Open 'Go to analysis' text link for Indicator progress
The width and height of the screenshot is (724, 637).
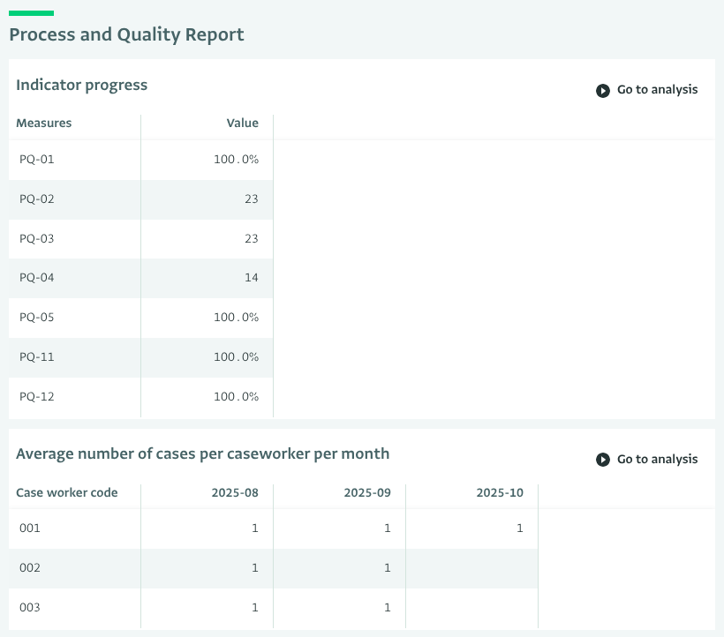tap(657, 90)
